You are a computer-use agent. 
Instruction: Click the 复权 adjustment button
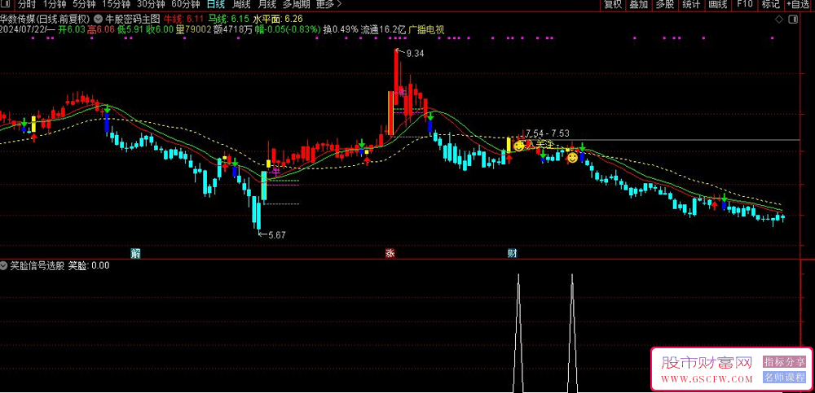[x=613, y=5]
